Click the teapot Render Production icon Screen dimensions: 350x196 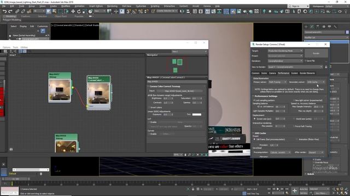coord(245,11)
